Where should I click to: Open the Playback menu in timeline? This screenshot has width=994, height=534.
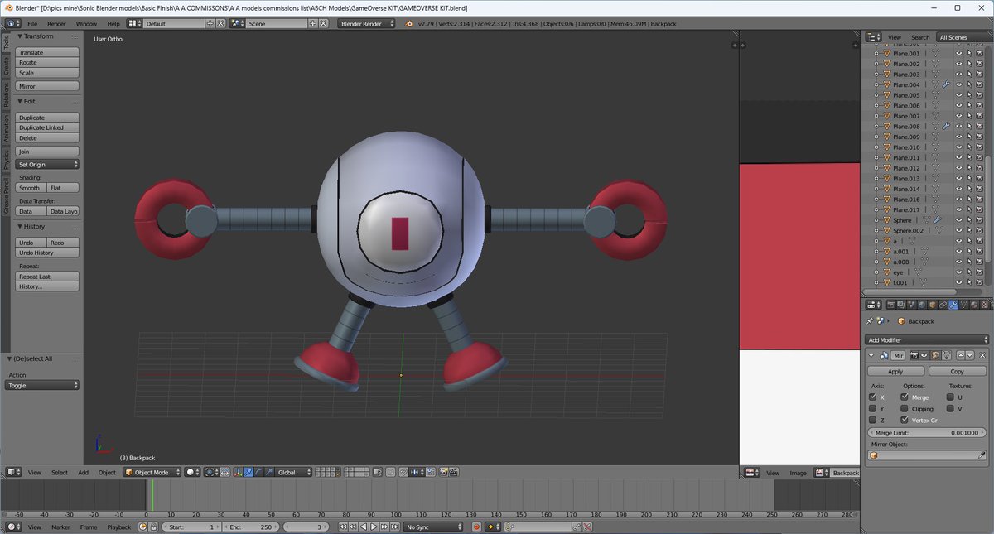point(118,527)
